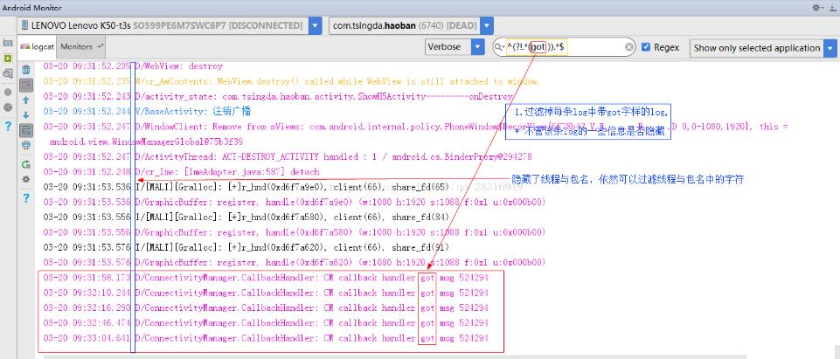Image resolution: width=840 pixels, height=359 pixels.
Task: Select the android.view.WindowManagerGlobal@75b3f39 line
Action: pos(146,142)
